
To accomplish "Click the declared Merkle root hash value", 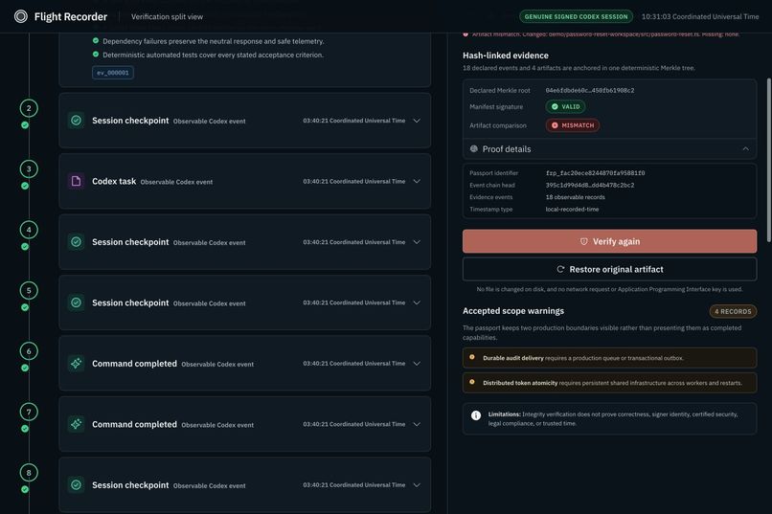I will pyautogui.click(x=590, y=90).
